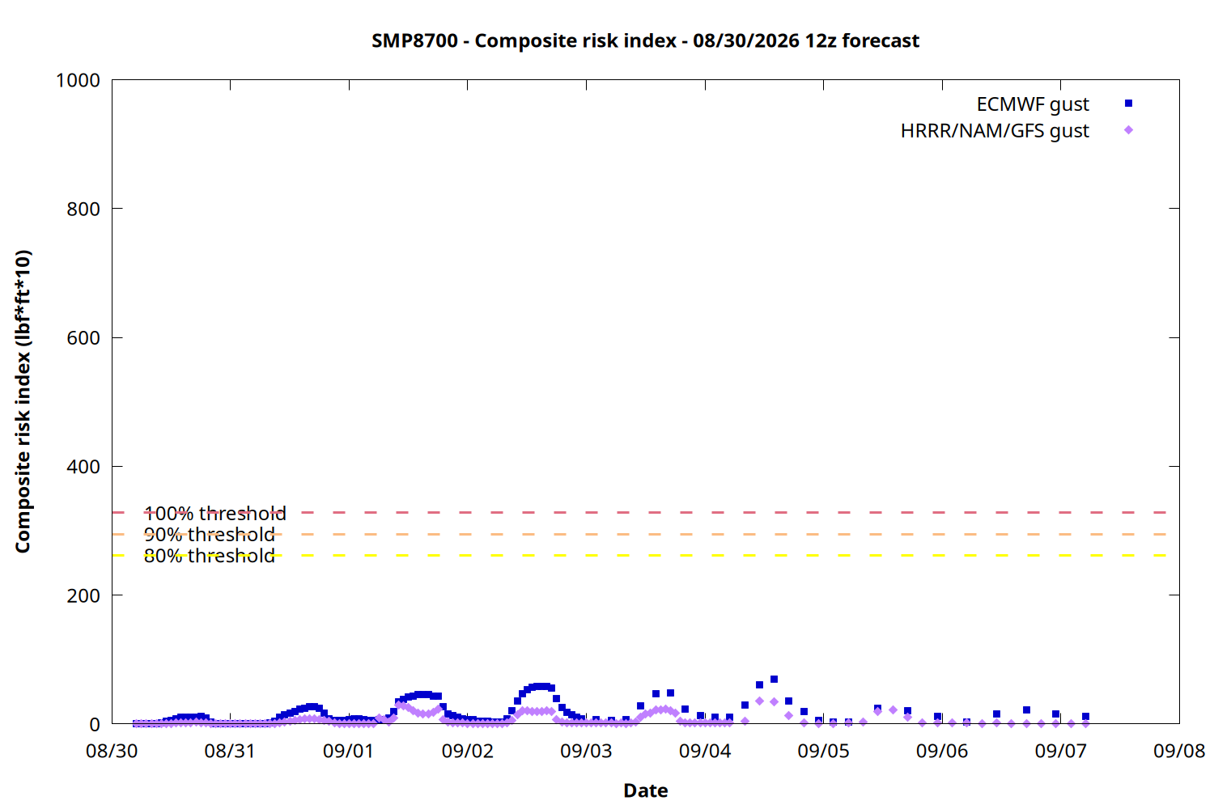
Task: Click the highest ECMWF point near 09/04 afternoon
Action: (x=774, y=680)
